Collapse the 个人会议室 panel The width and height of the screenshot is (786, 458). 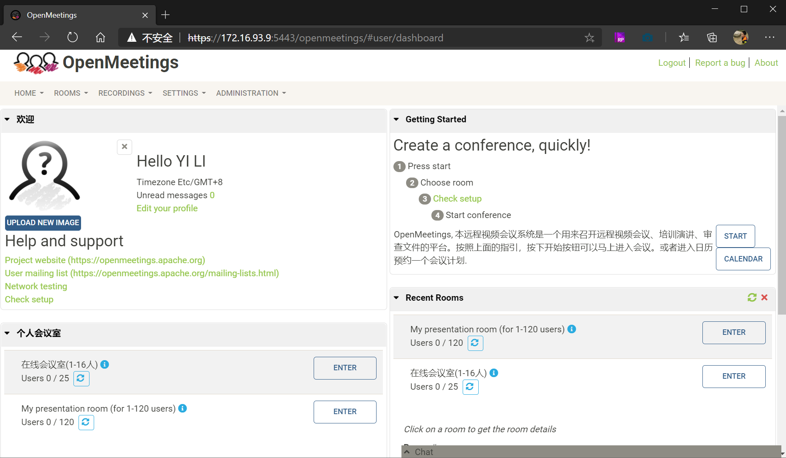tap(7, 333)
